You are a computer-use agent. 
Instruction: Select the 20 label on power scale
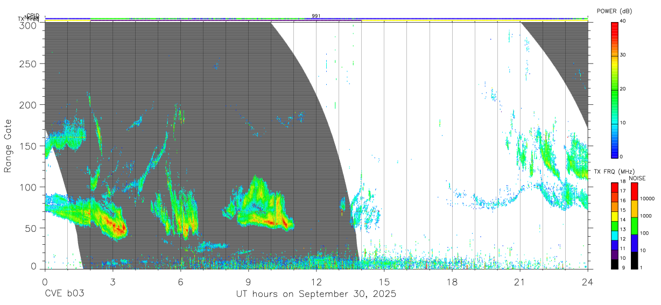coord(623,89)
